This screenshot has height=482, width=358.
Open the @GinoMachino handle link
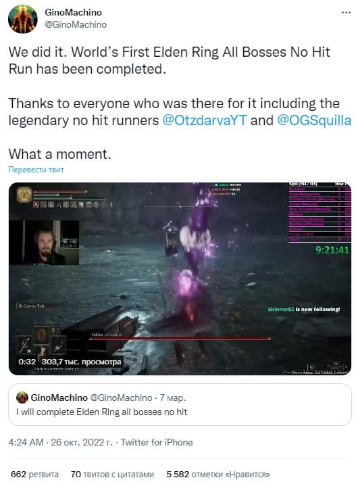click(x=76, y=24)
